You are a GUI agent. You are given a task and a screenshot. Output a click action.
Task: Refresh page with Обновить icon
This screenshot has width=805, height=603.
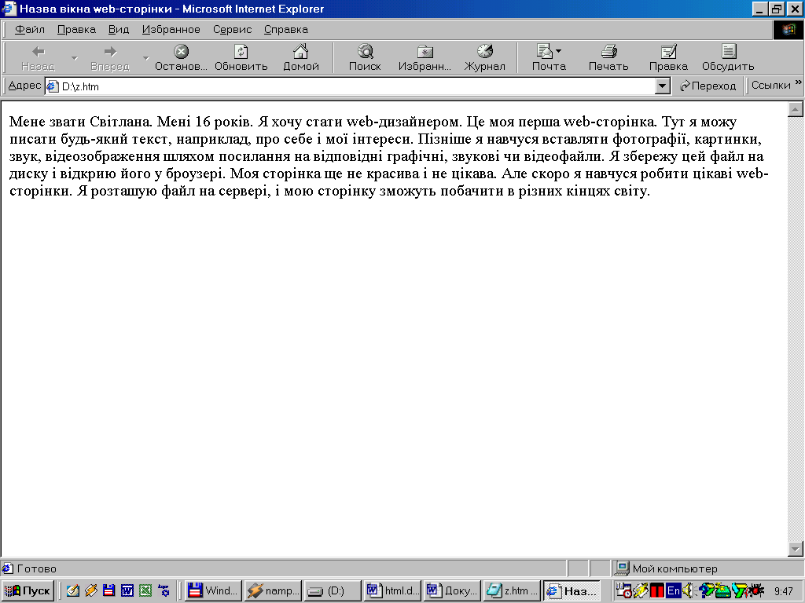241,57
